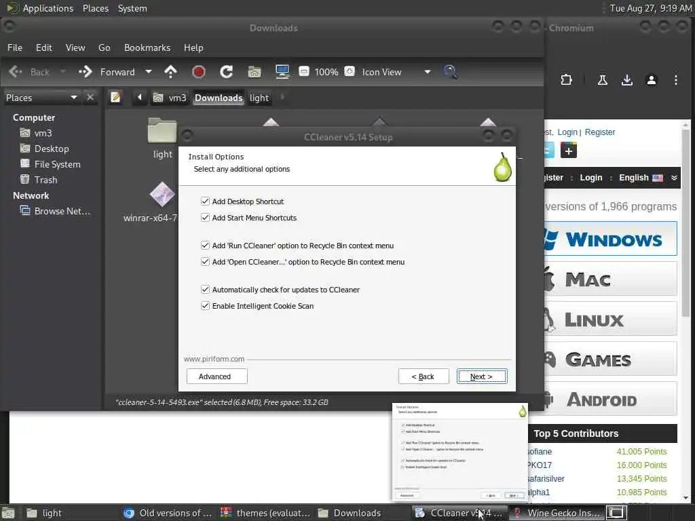Screen dimensions: 695x521
Task: Close the Places side pane
Action: (90, 97)
